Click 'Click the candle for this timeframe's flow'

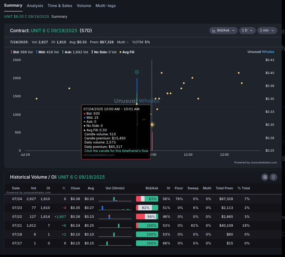click(x=116, y=151)
